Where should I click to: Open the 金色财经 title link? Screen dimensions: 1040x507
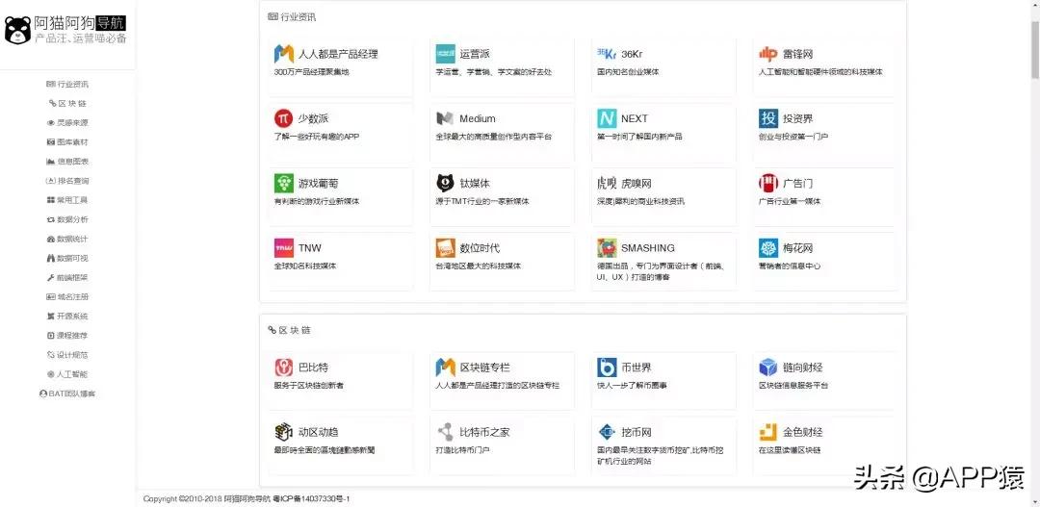coord(802,432)
